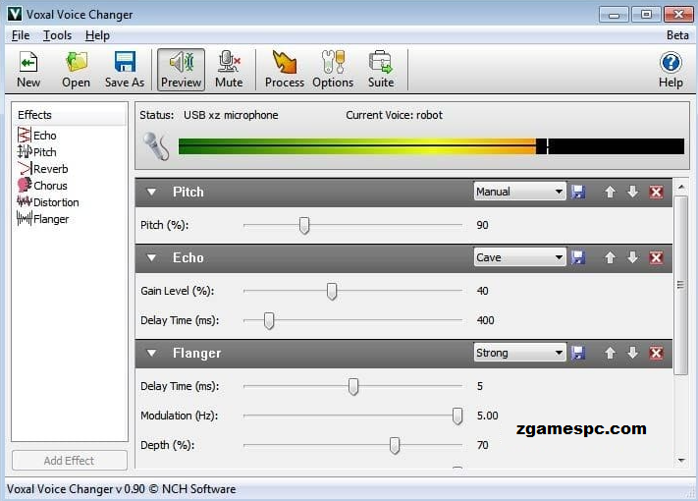Click the New toolbar icon
Viewport: 698px width, 501px height.
(x=28, y=69)
